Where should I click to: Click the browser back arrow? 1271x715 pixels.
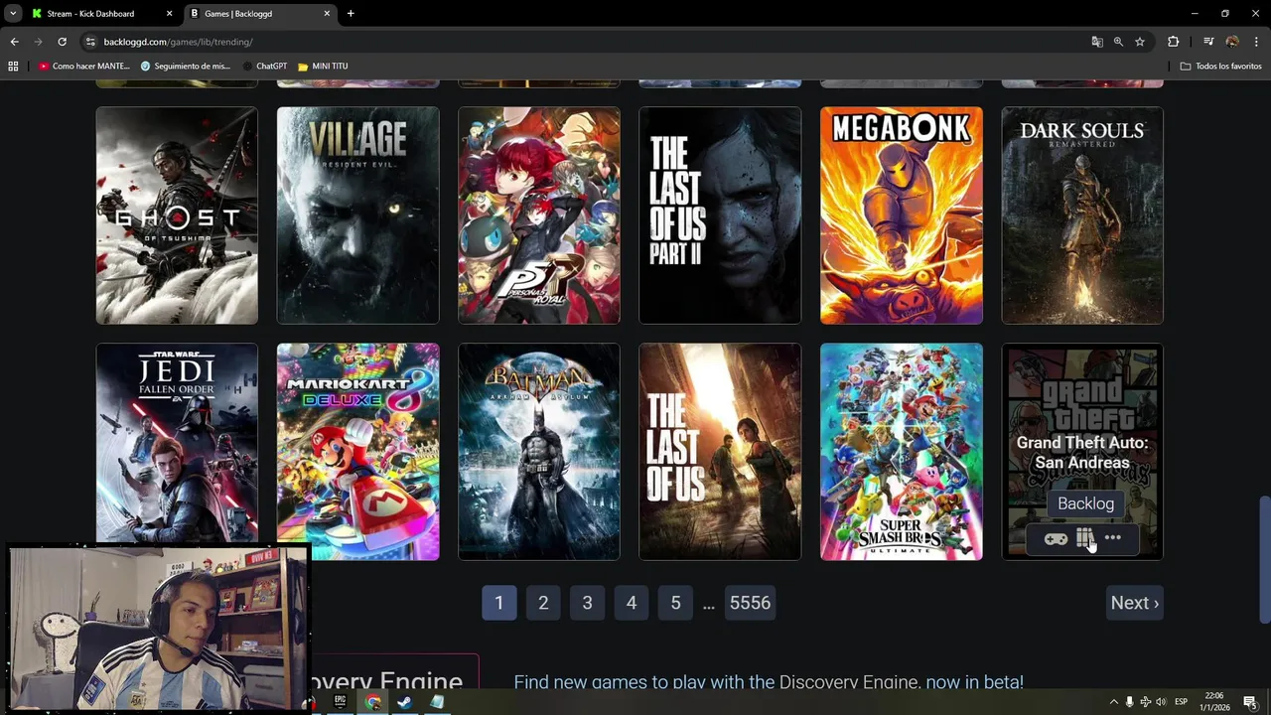click(x=14, y=42)
